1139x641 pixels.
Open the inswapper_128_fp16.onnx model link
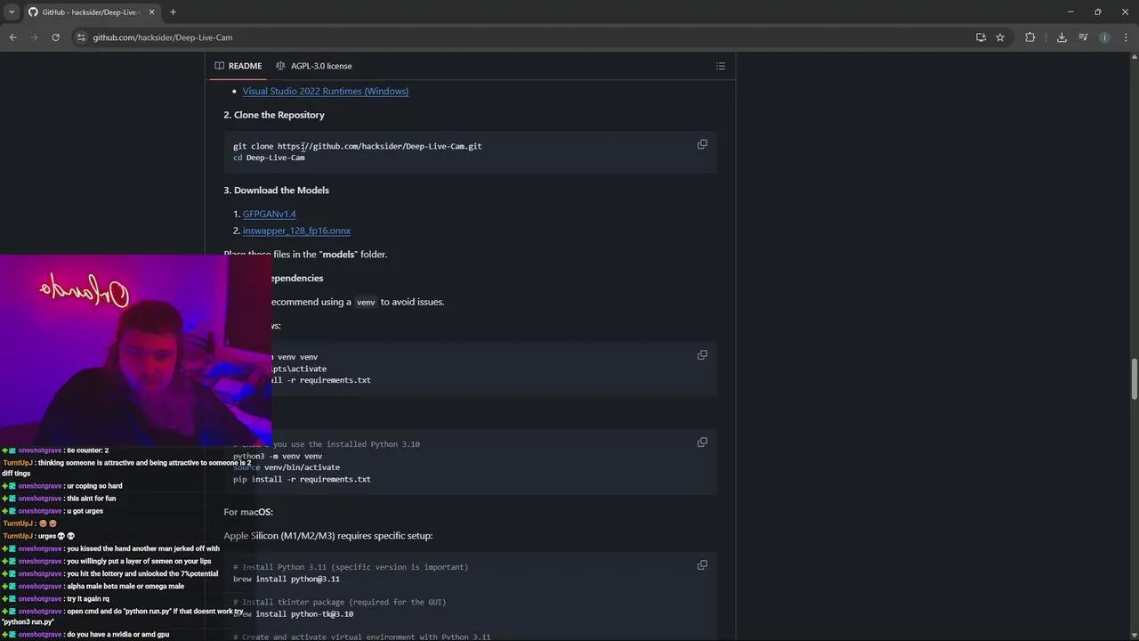296,231
